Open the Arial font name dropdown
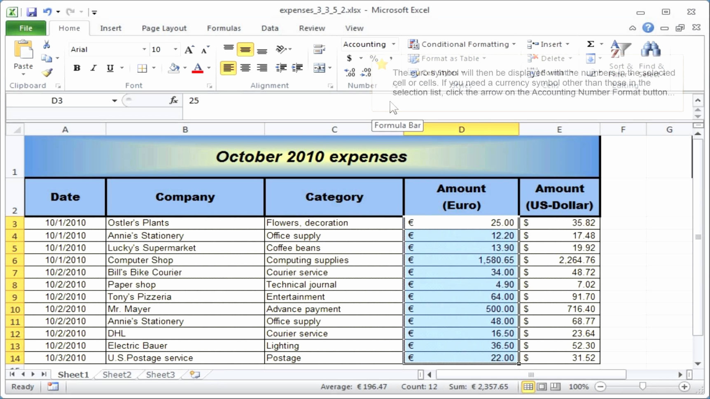The image size is (710, 399). [144, 49]
